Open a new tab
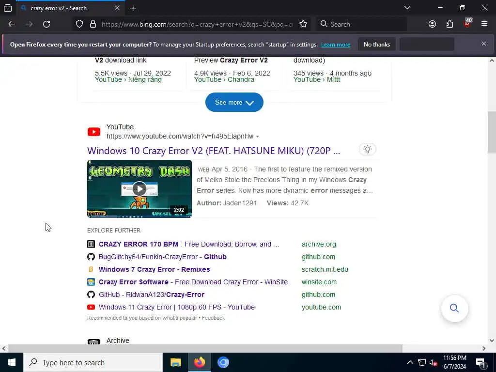This screenshot has width=496, height=372. tap(133, 8)
